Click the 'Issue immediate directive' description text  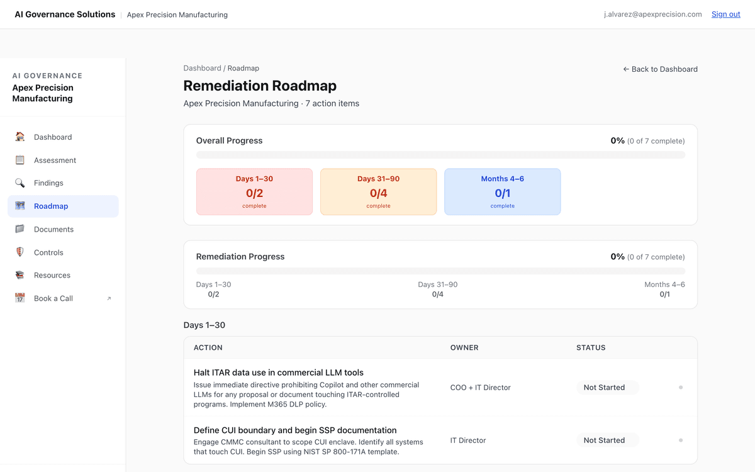tap(306, 395)
